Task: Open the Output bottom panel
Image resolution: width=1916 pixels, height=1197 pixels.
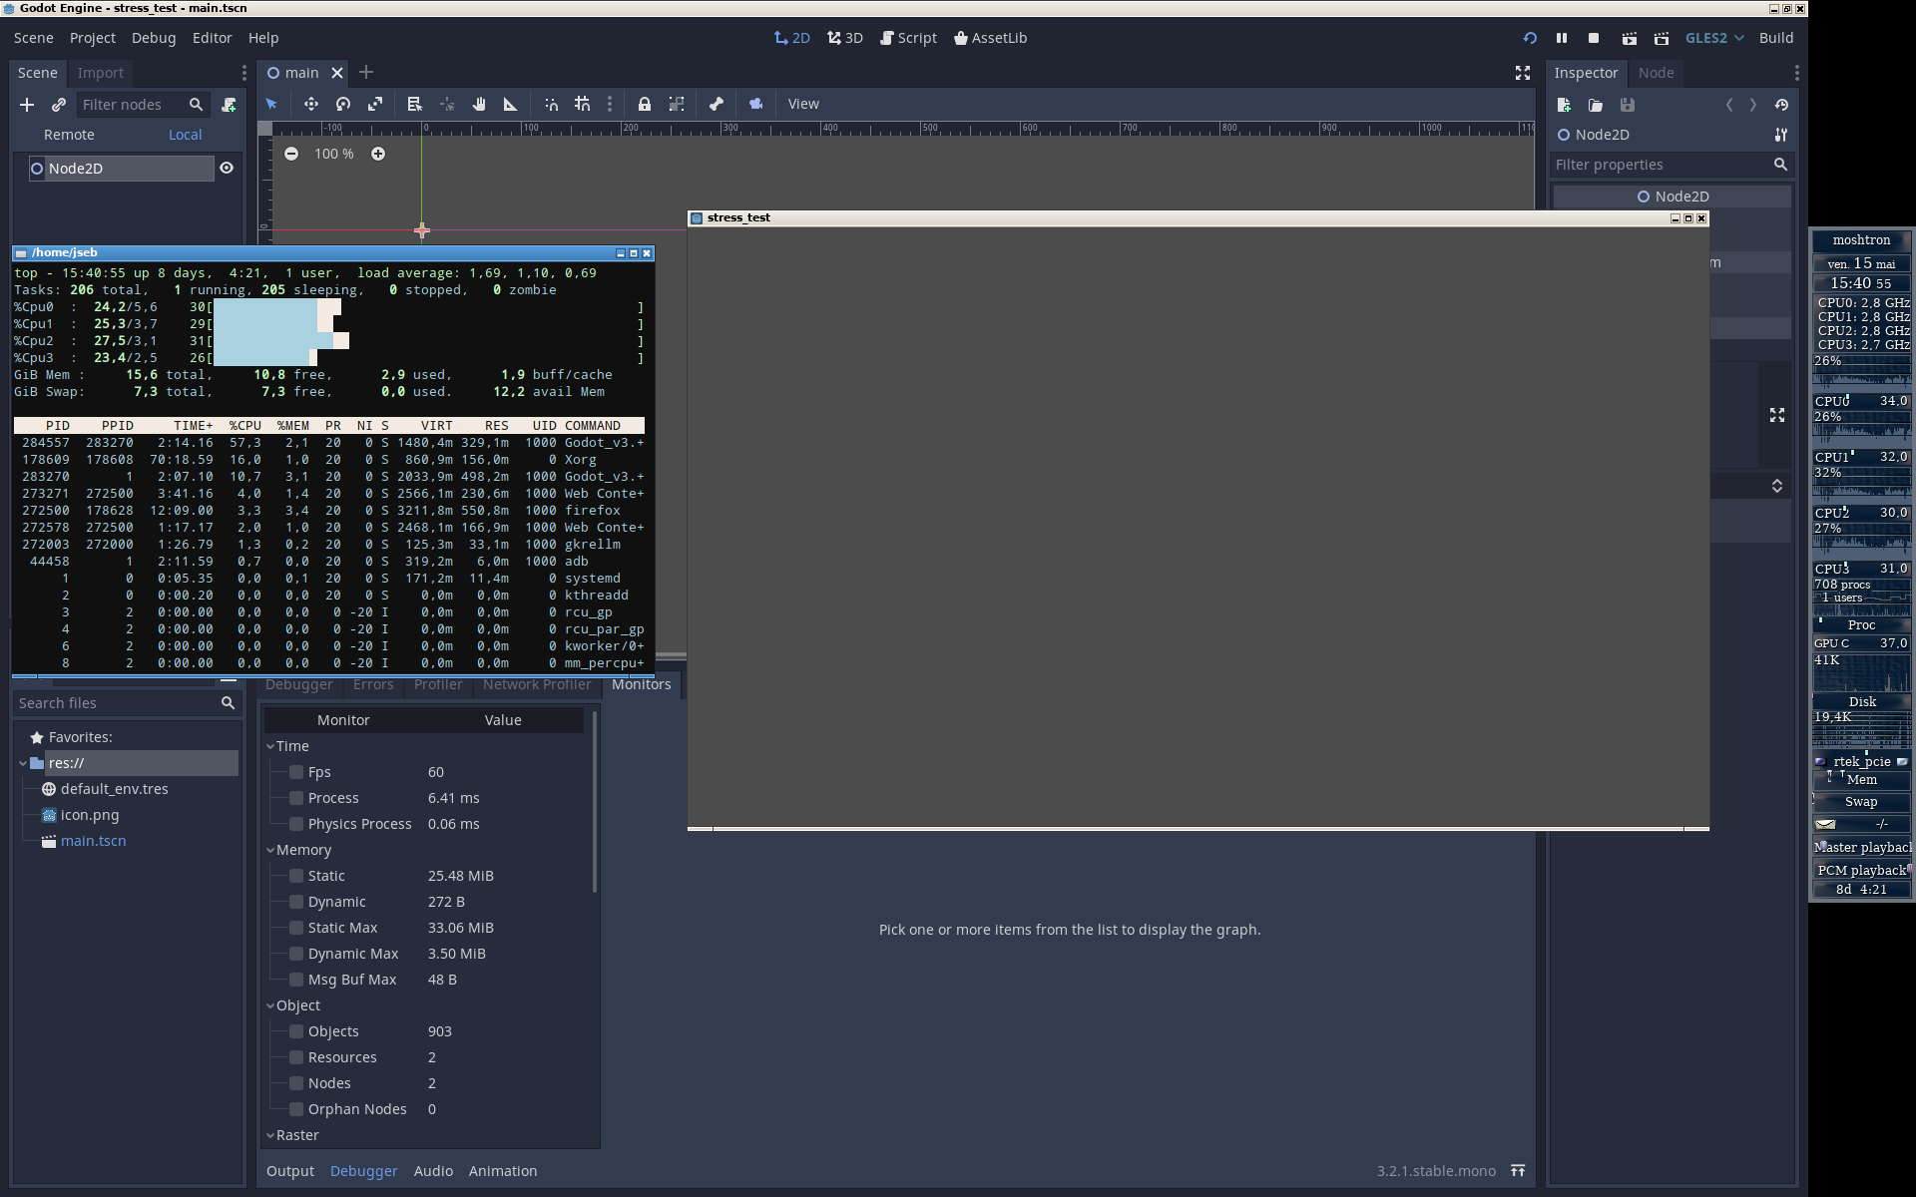Action: [289, 1171]
